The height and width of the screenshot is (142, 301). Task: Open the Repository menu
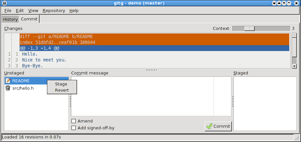click(54, 11)
